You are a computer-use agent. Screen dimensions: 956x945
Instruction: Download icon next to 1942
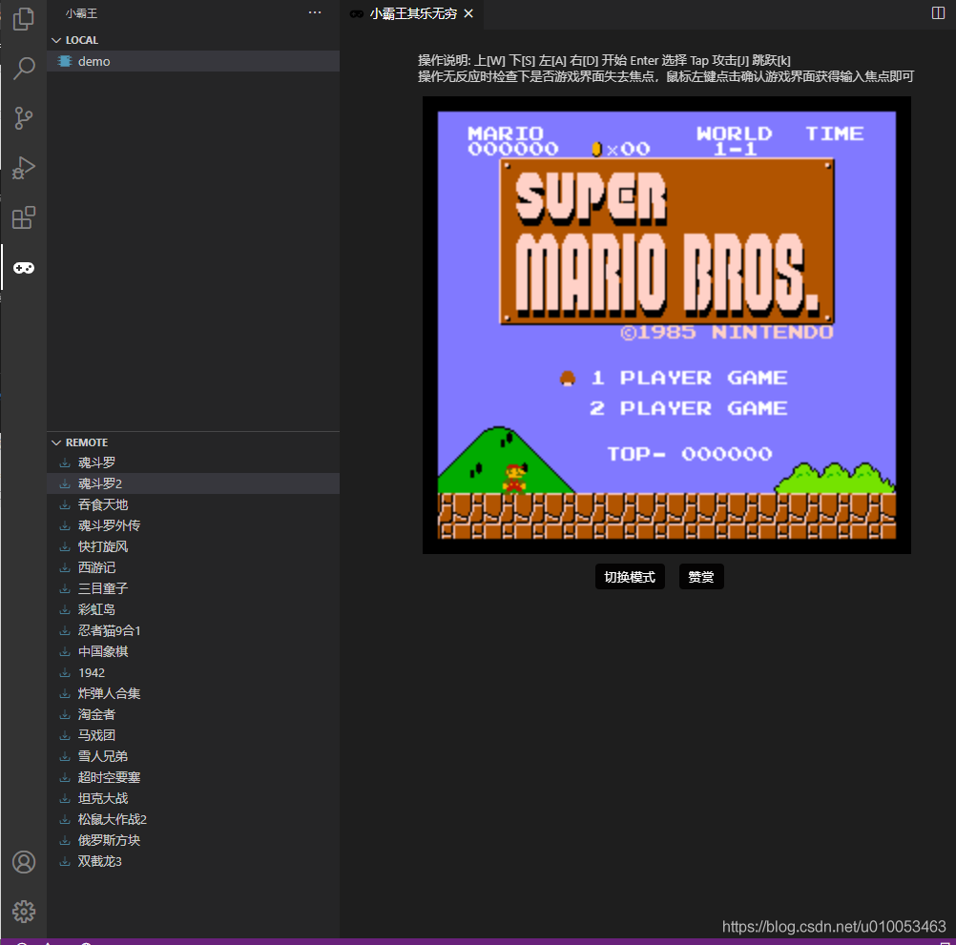point(65,673)
